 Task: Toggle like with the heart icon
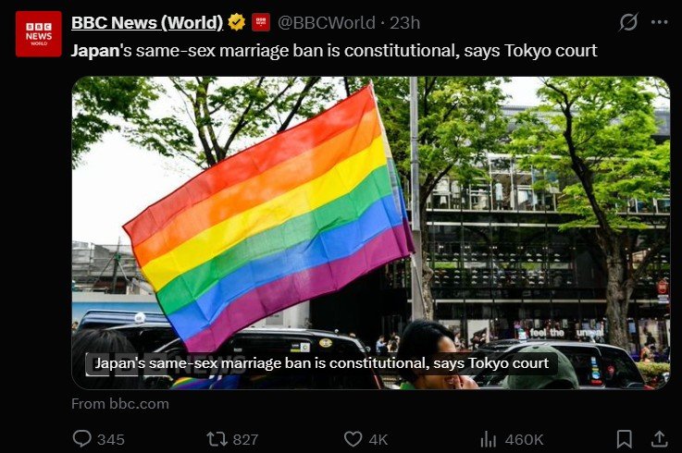[353, 439]
